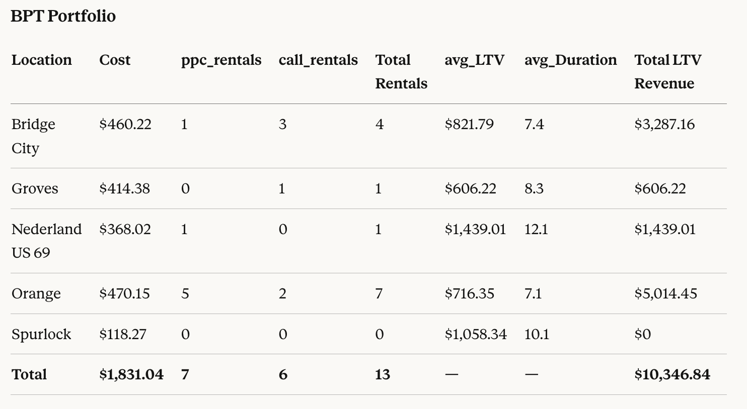Viewport: 747px width, 409px height.
Task: Click the Total row label
Action: point(29,374)
